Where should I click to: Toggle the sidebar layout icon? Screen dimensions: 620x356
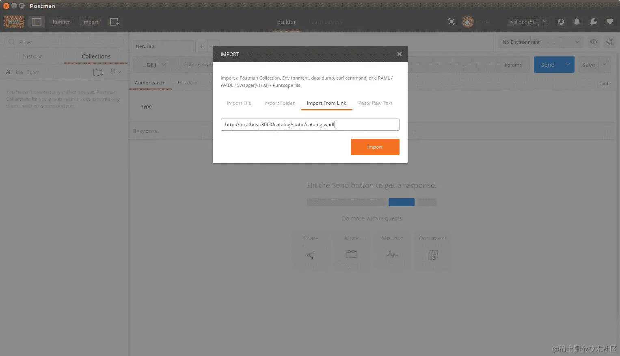point(37,22)
